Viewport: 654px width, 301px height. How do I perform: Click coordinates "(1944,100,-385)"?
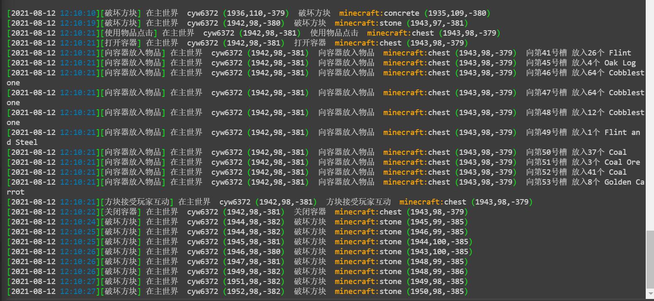click(439, 242)
